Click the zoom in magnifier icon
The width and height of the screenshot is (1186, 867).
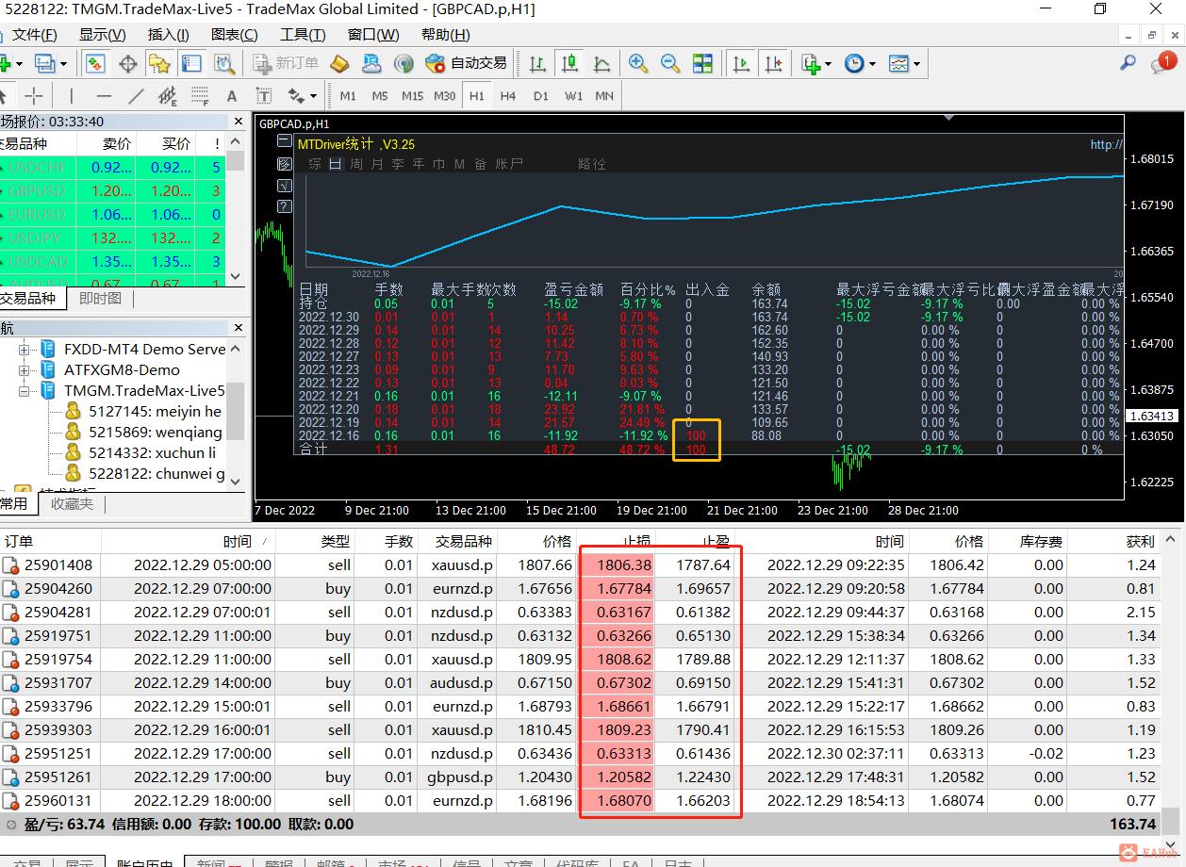click(x=638, y=64)
